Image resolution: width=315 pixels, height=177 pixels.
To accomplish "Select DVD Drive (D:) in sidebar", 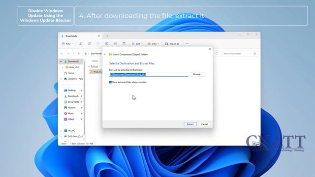I will click(73, 137).
